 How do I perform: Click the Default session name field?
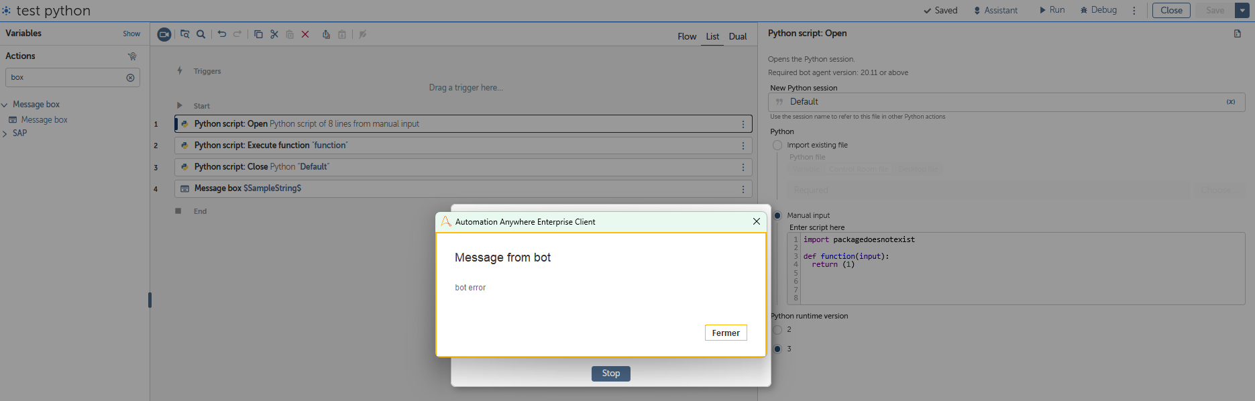tap(1006, 102)
